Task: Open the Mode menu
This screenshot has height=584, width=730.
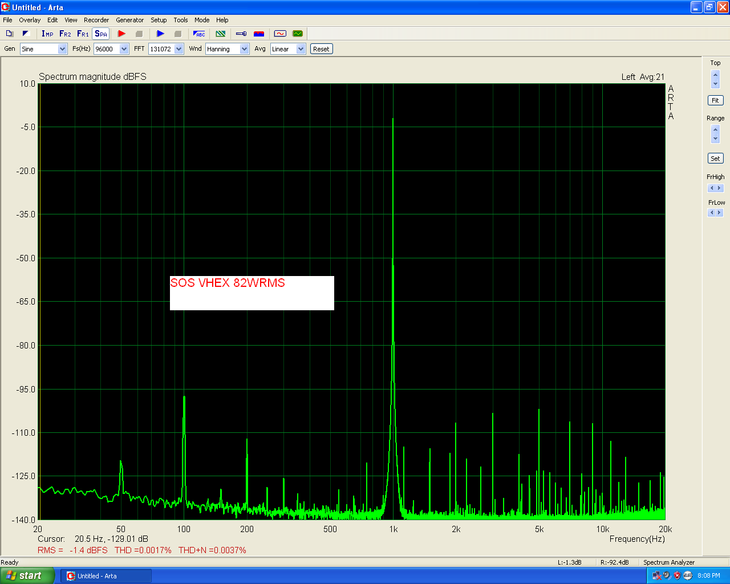Action: point(202,20)
